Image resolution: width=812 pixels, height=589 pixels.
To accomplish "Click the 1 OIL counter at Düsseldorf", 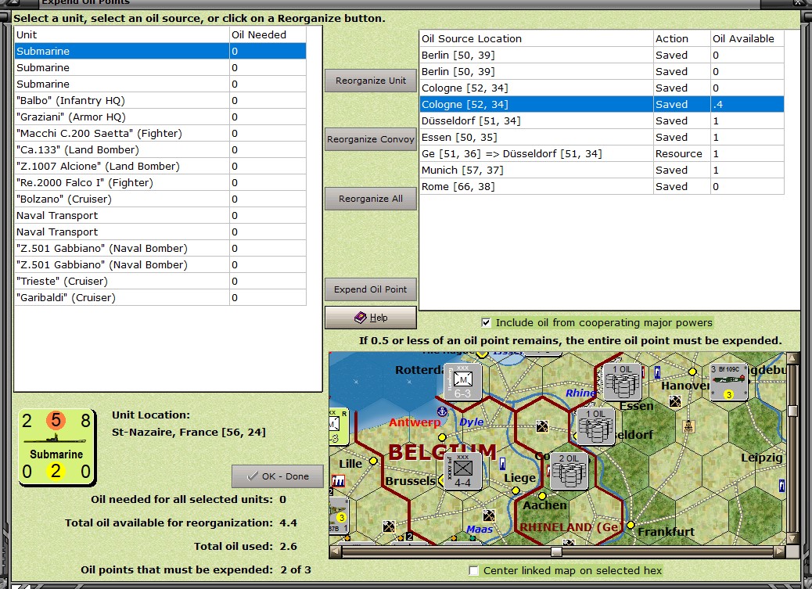I will click(x=596, y=426).
